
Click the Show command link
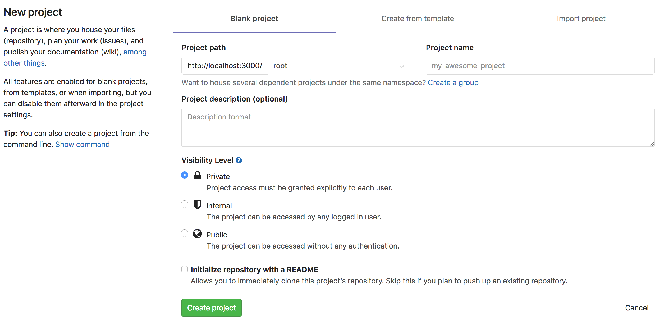[x=82, y=144]
